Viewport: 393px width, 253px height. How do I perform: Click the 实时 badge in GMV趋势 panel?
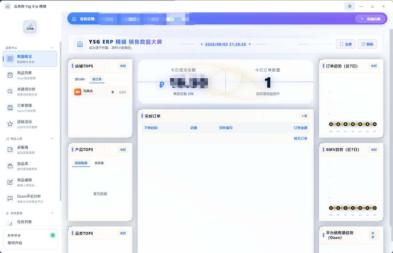[x=374, y=150]
